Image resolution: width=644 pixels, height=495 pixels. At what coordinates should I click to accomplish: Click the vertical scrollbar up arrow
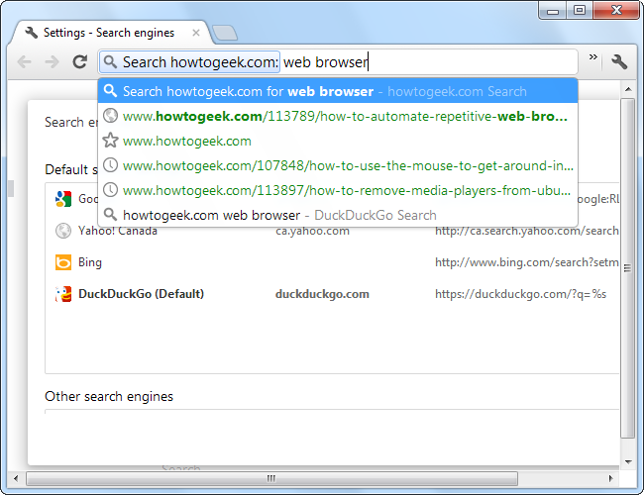pyautogui.click(x=627, y=89)
